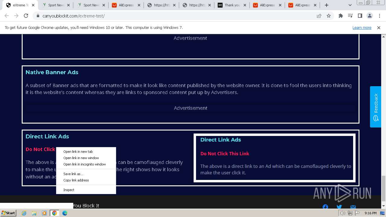Click the Chrome icon in the taskbar

click(x=55, y=213)
